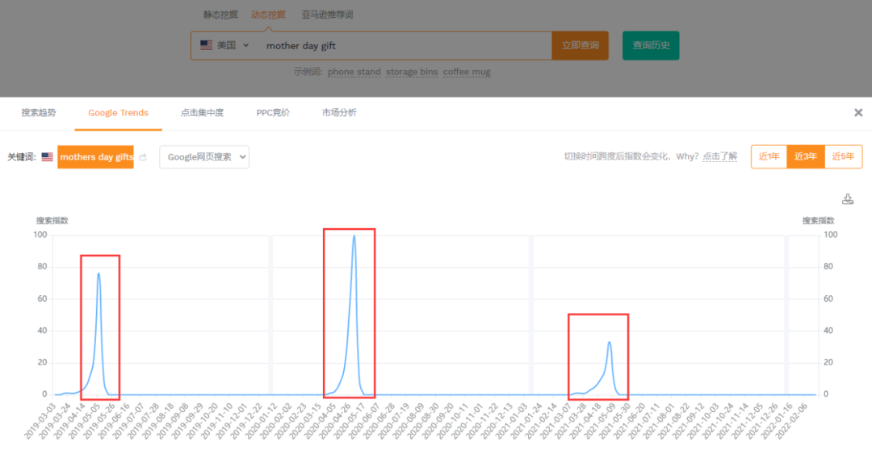Switch to the 点击集中度 tab
Screen dimensions: 872x450
pos(202,113)
